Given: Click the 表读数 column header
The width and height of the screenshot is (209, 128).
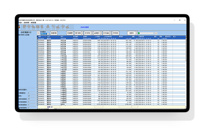Looking at the screenshot, I should point(125,36).
